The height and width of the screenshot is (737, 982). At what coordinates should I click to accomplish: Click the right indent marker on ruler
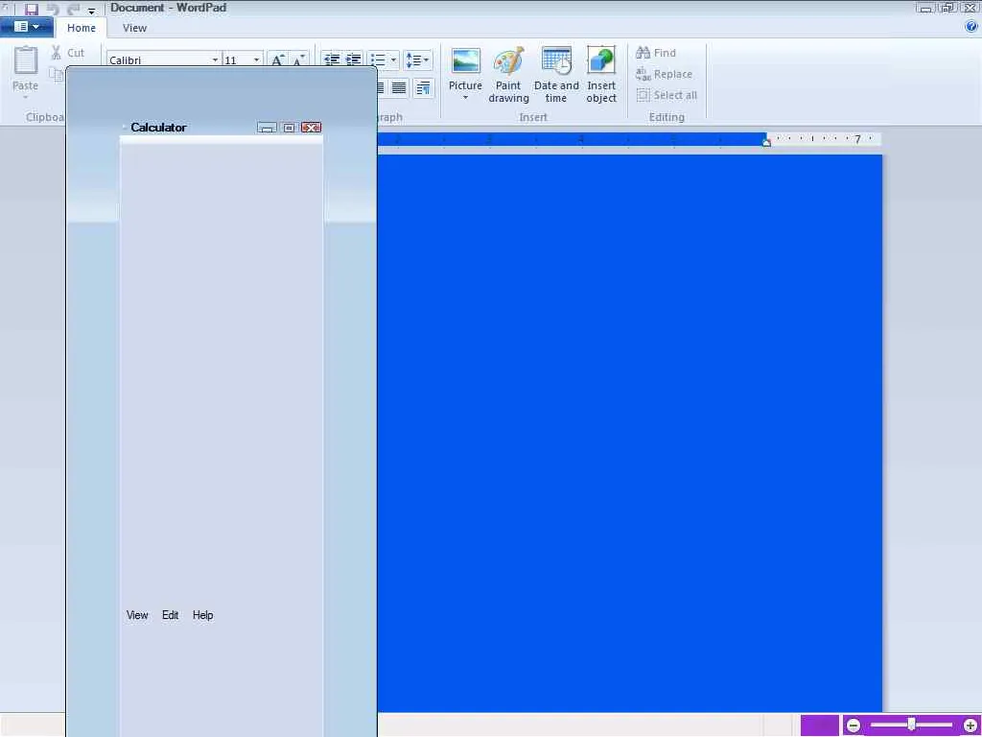(766, 142)
